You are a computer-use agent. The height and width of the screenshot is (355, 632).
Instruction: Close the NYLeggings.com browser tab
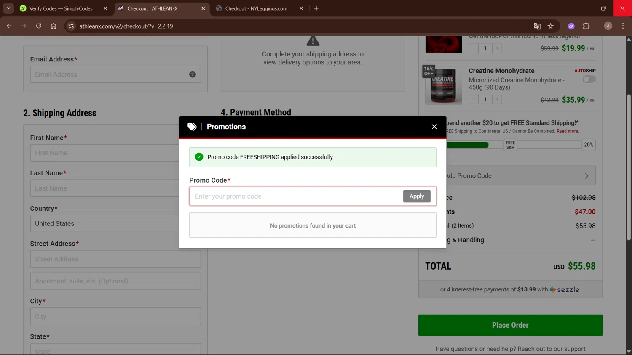301,8
